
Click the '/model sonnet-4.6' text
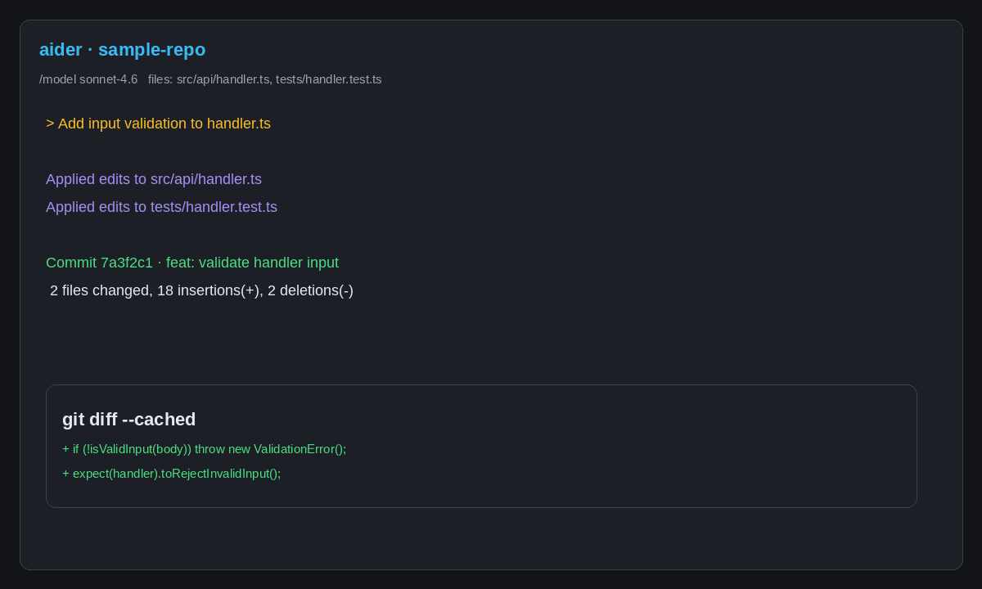point(88,79)
